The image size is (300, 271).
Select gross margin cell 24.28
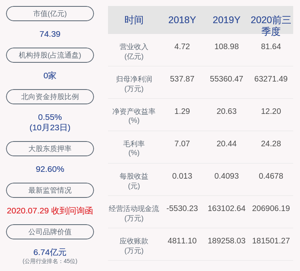pyautogui.click(x=271, y=143)
